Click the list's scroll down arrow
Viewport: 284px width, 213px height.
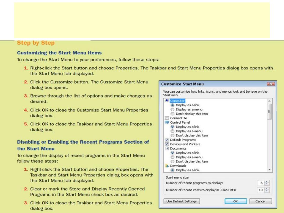(x=270, y=170)
